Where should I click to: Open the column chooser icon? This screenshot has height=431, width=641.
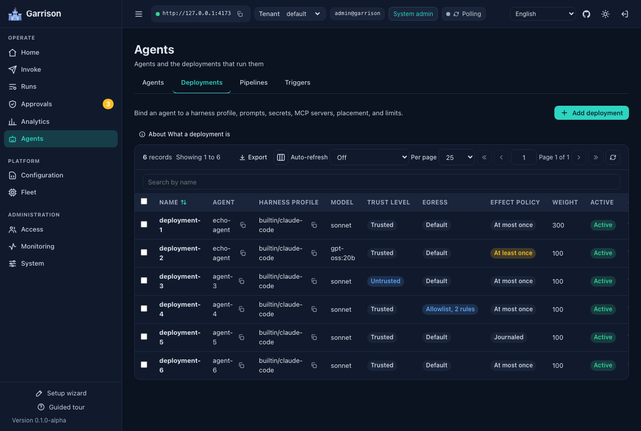click(281, 157)
